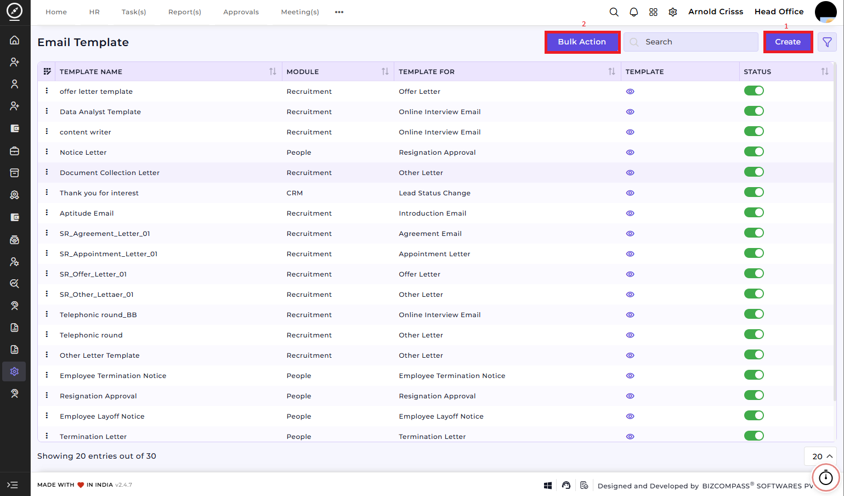Click the compass logo at the top left

15,11
